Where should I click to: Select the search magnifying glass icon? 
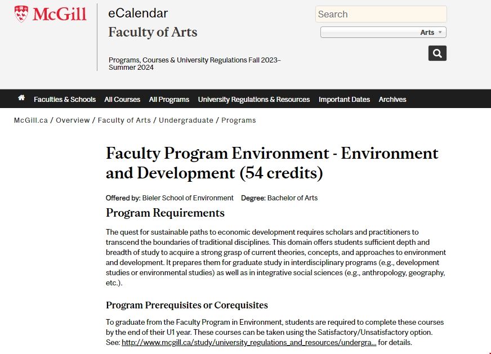tap(437, 53)
